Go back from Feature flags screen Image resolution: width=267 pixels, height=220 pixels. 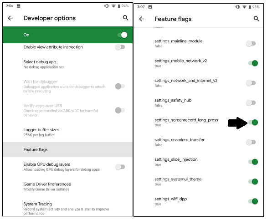pyautogui.click(x=142, y=19)
